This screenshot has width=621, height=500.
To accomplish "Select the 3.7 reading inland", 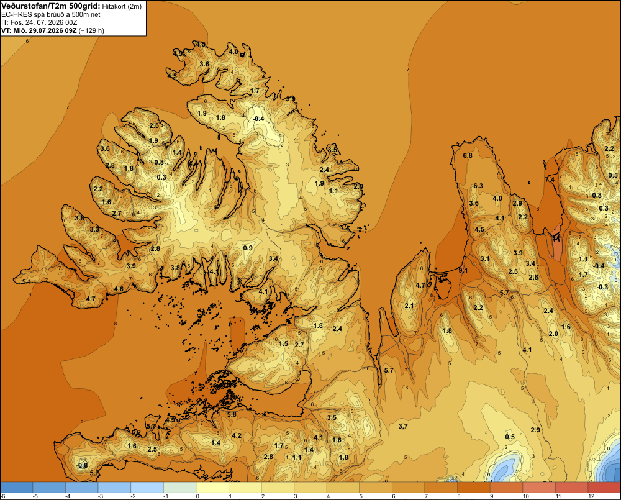I will (403, 426).
